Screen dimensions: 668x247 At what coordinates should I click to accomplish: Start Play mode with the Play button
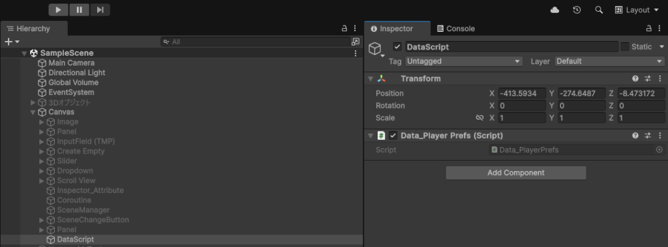click(x=58, y=10)
